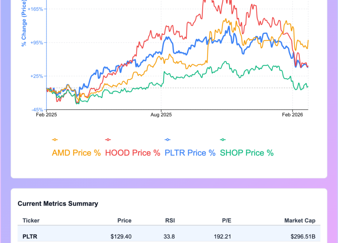
Task: Sort by RSI column header
Action: click(170, 220)
